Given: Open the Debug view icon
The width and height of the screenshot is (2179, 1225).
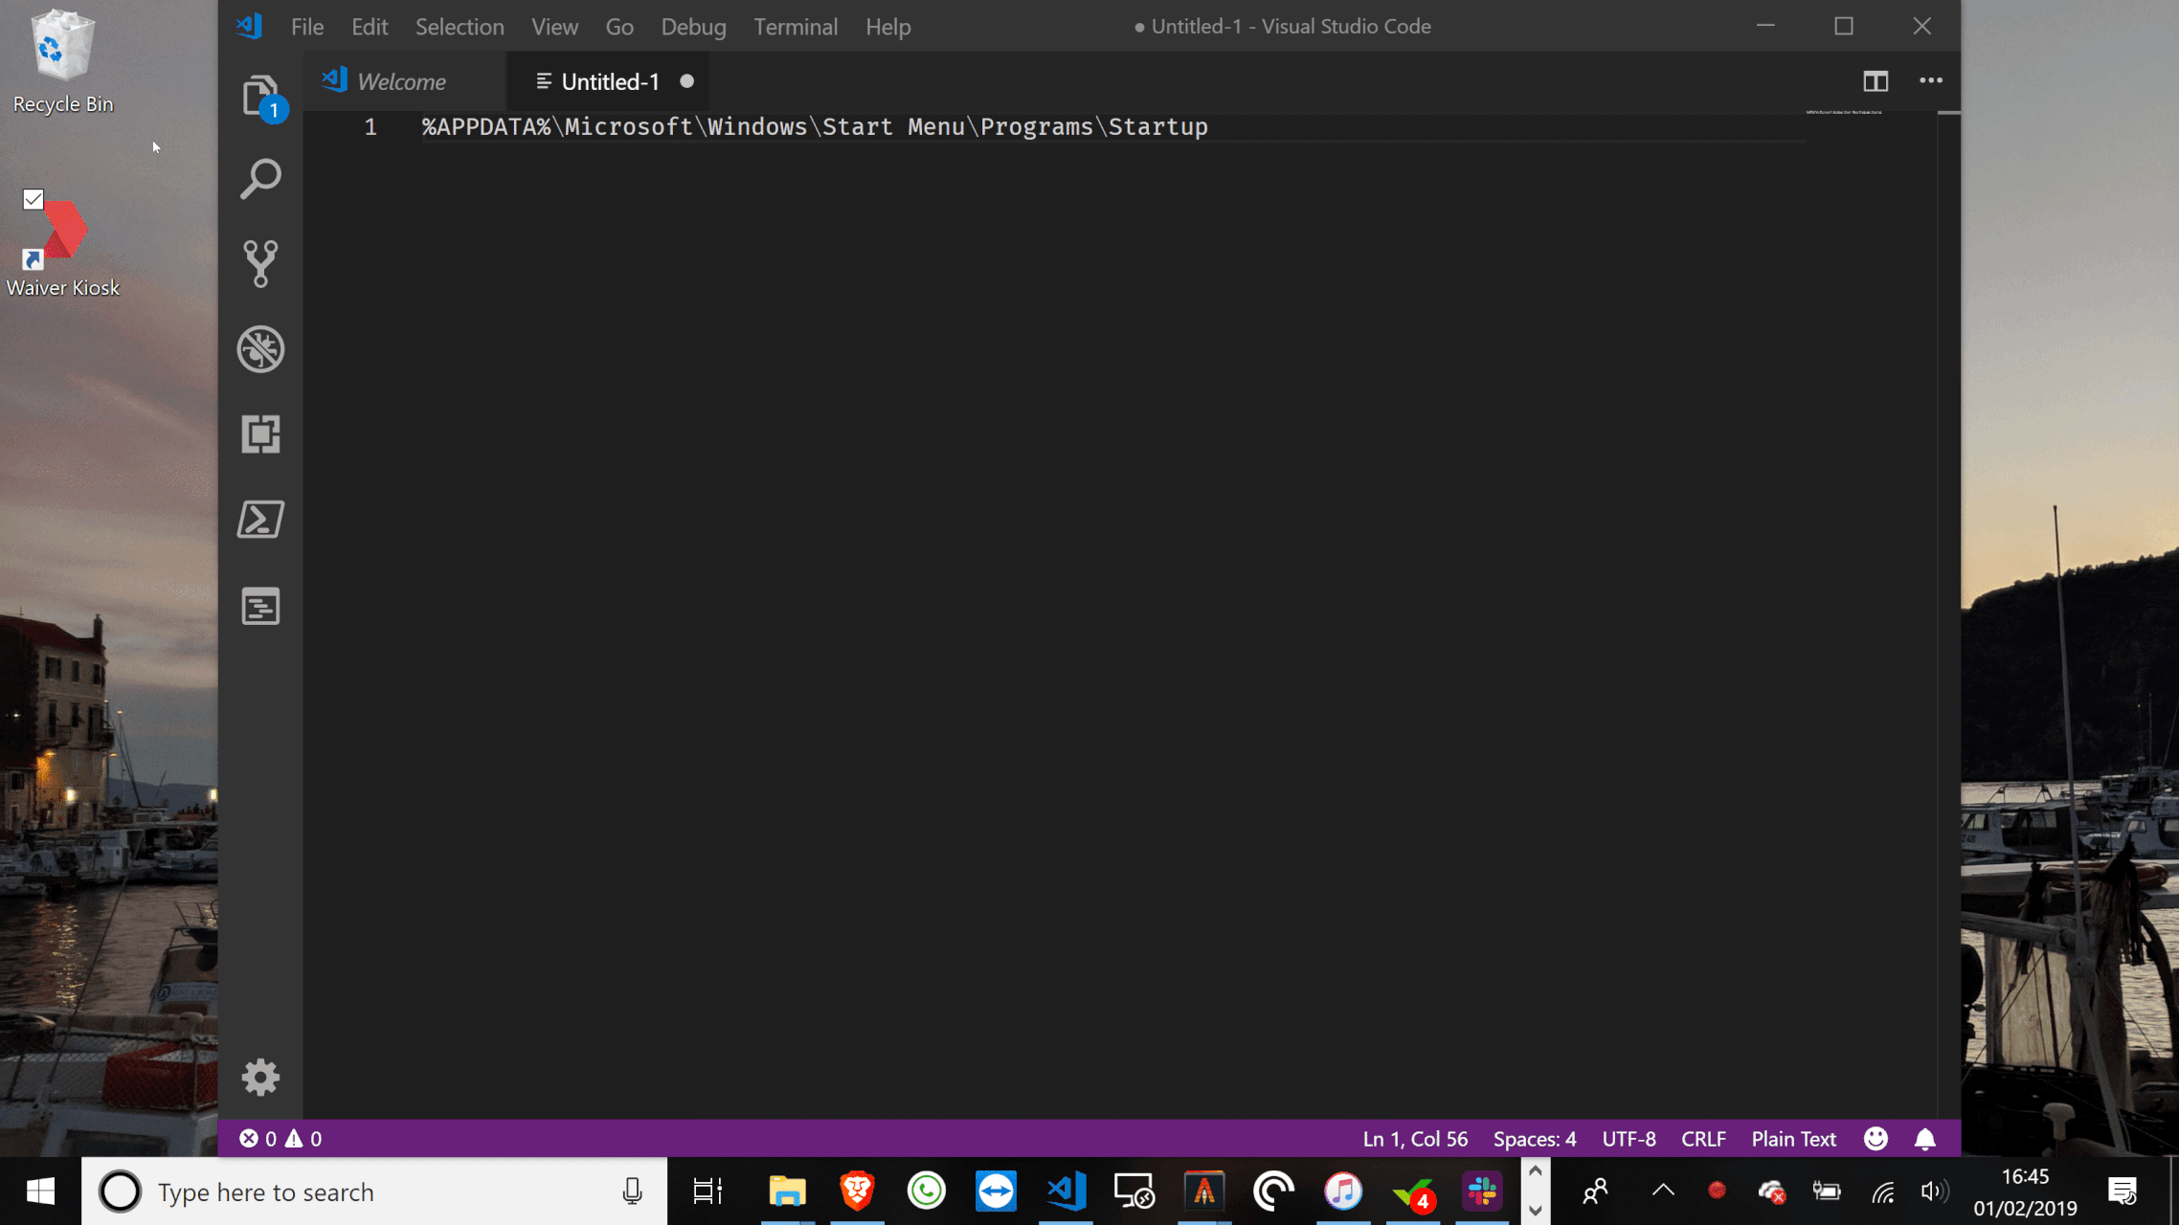Looking at the screenshot, I should coord(260,348).
